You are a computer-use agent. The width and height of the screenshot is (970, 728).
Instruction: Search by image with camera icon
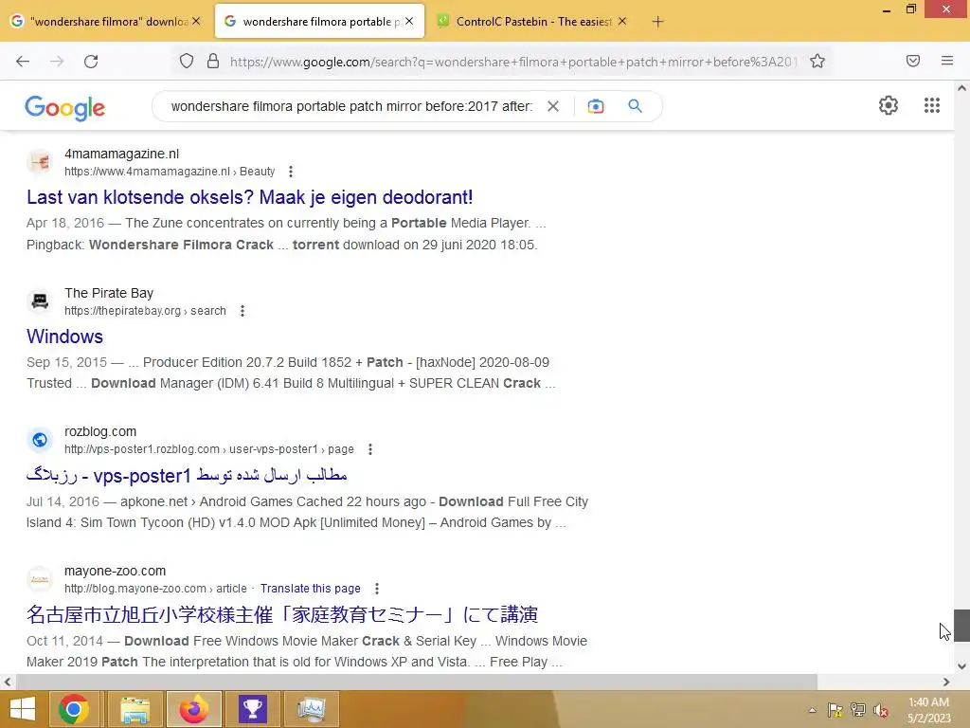596,106
